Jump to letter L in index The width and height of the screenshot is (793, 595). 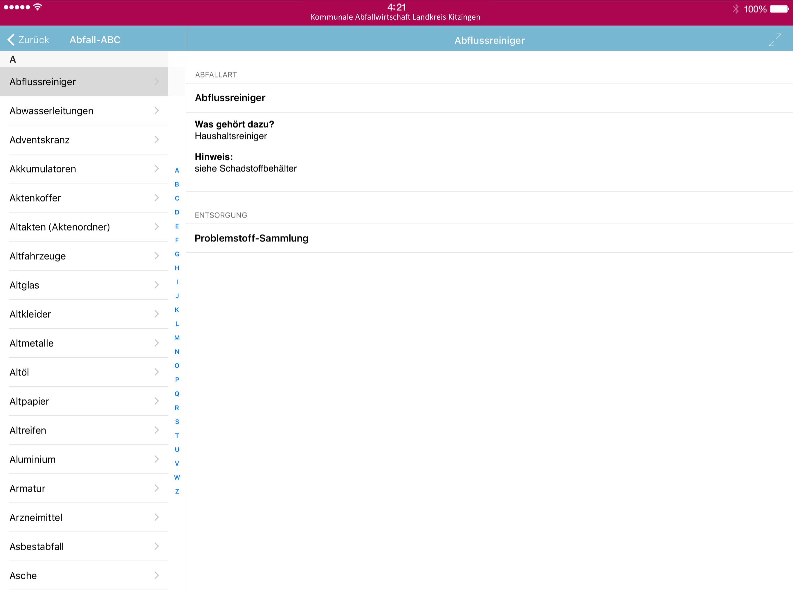(x=177, y=324)
